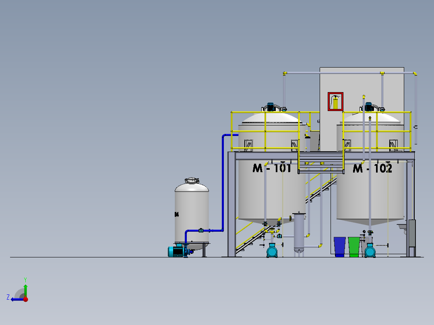Select the teal pump under tank M-102
The width and height of the screenshot is (434, 325).
pyautogui.click(x=370, y=251)
